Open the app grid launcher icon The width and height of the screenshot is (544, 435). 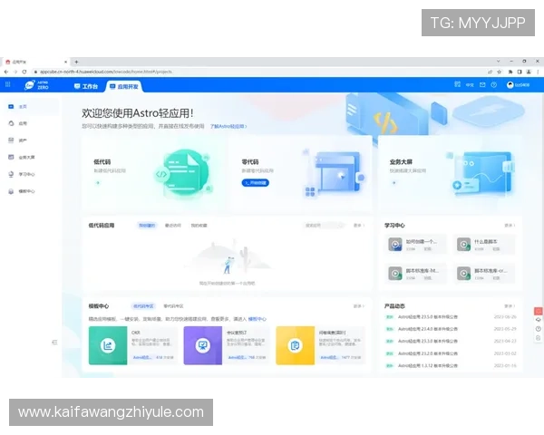coord(8,84)
